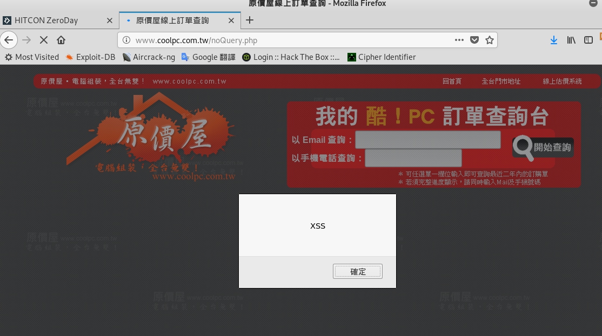602x336 pixels.
Task: Open page actions three-dot menu
Action: pyautogui.click(x=459, y=40)
